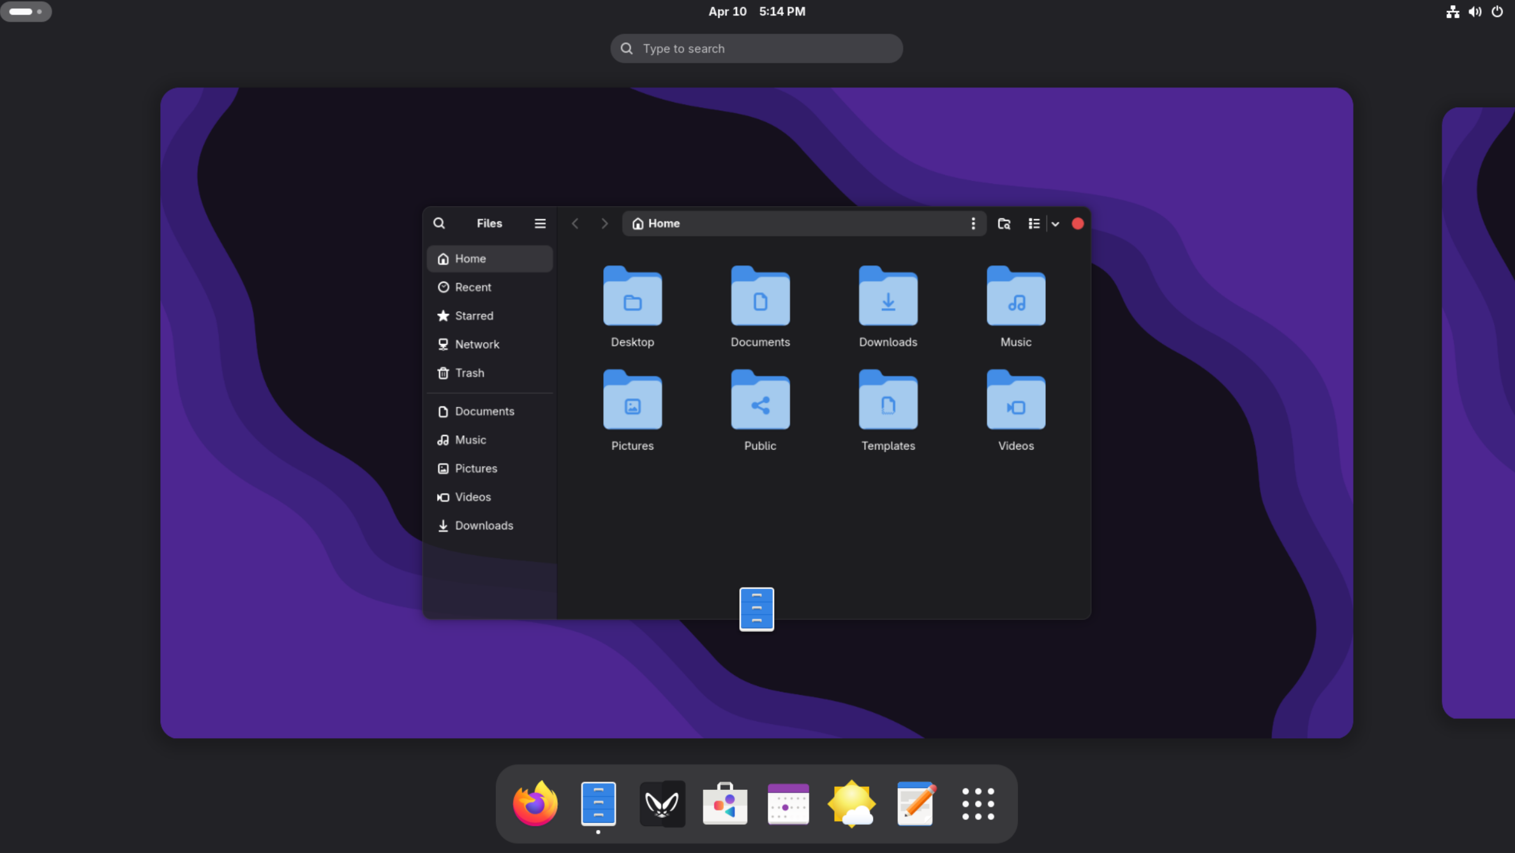
Task: Select Starred in the sidebar
Action: point(489,316)
